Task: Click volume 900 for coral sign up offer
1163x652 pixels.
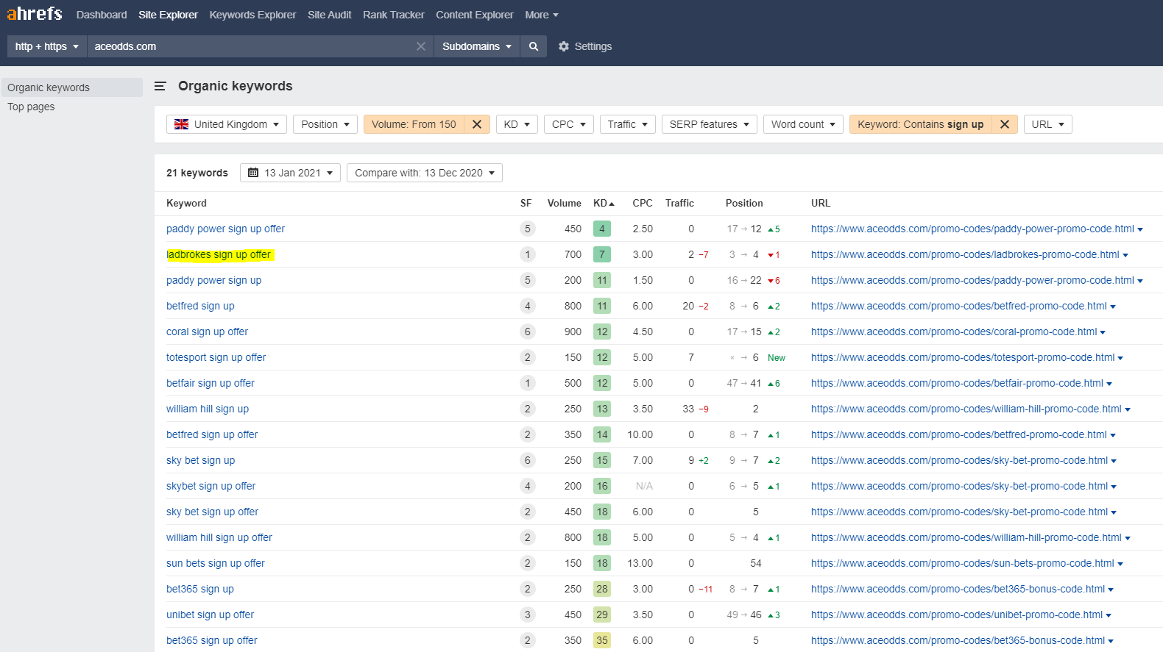Action: [x=573, y=332]
